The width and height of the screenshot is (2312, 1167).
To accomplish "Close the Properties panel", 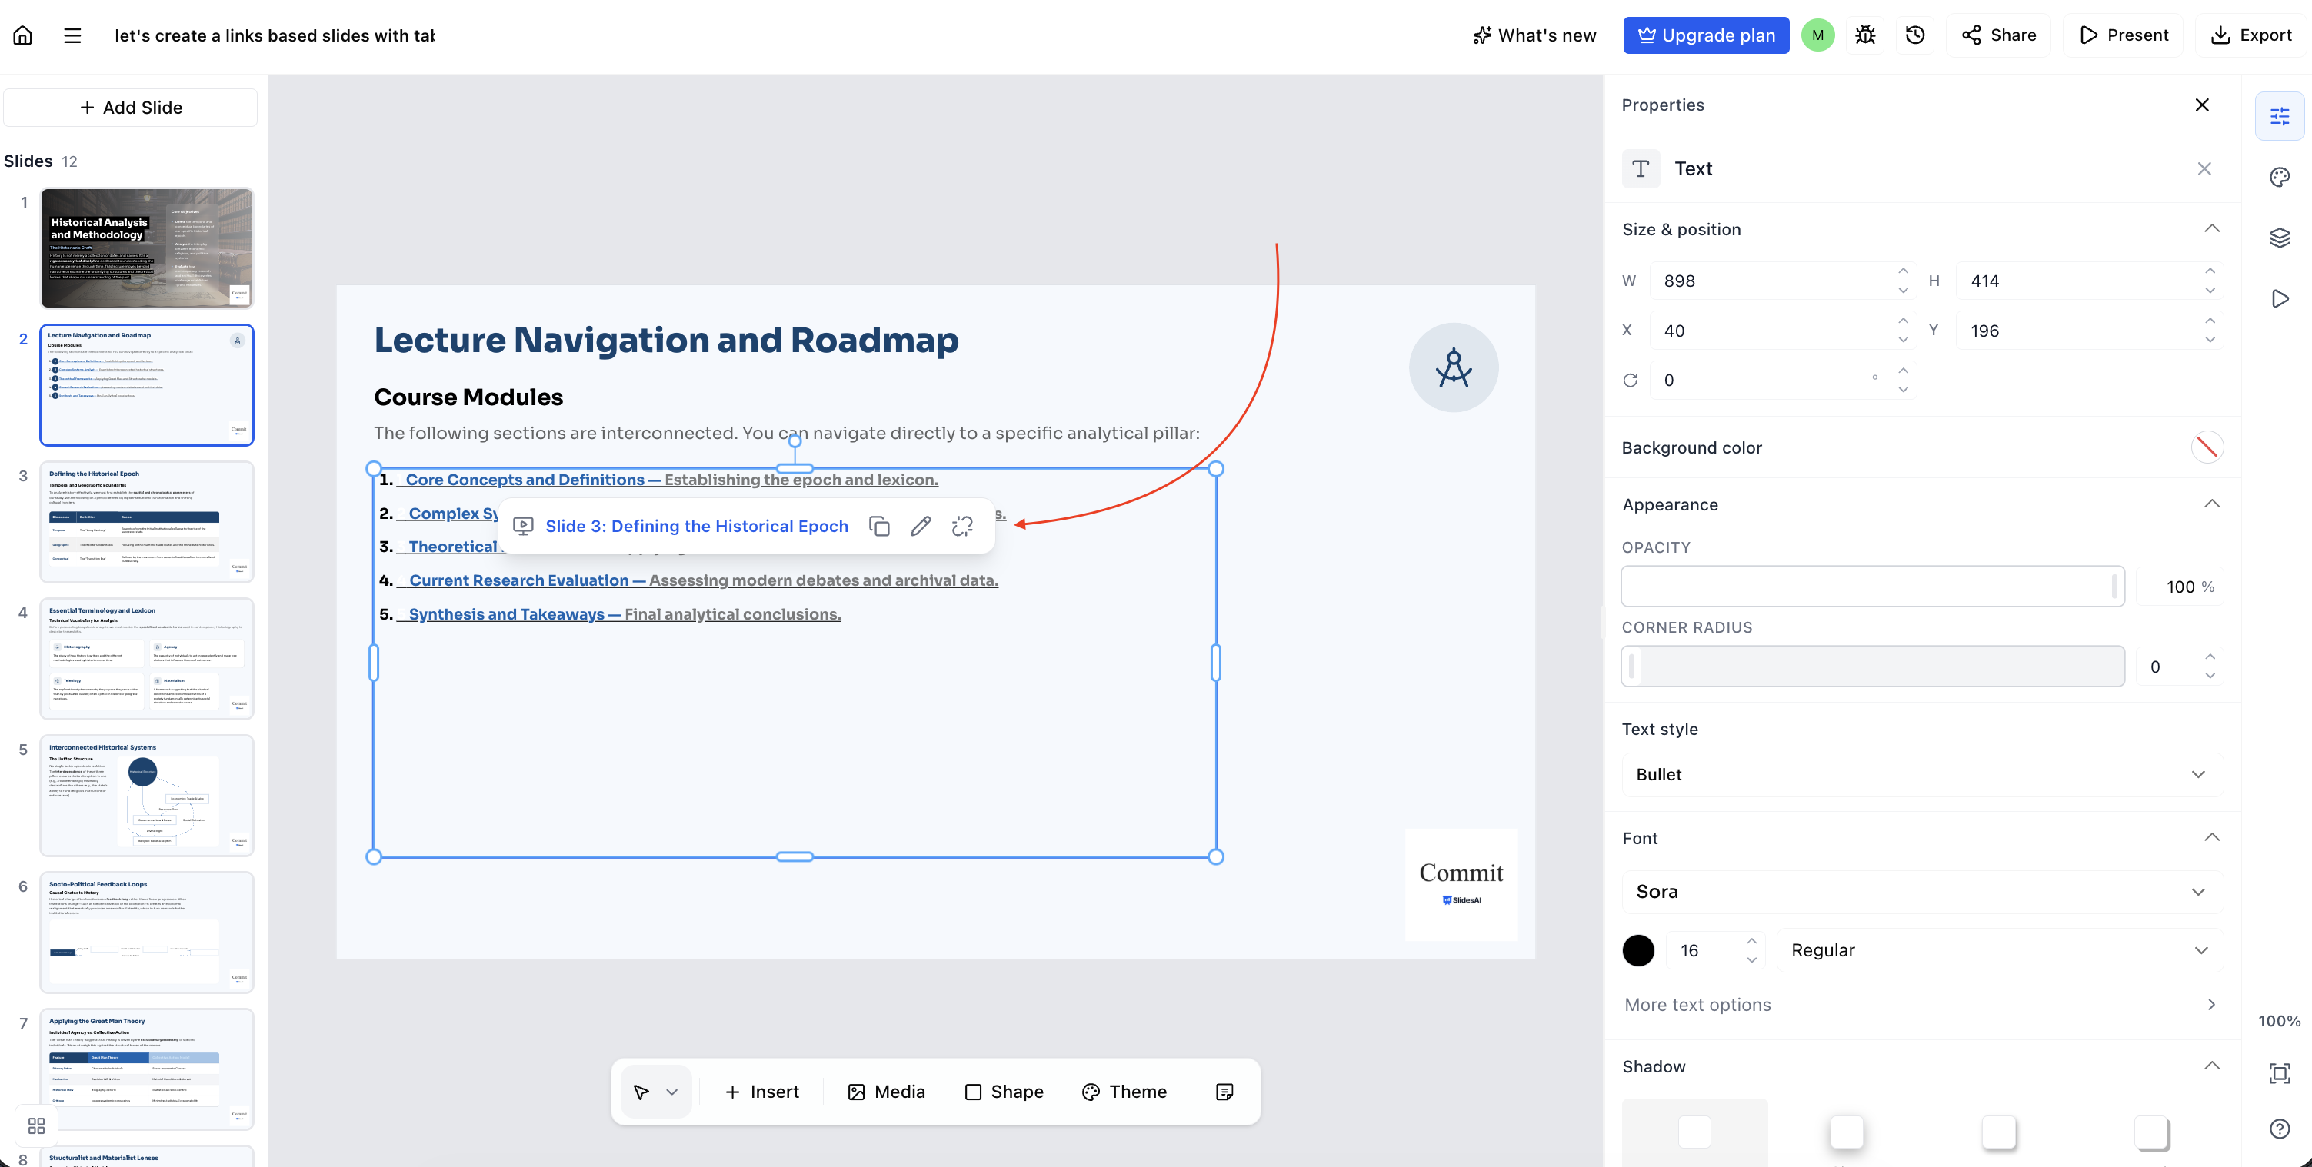I will [x=2201, y=105].
